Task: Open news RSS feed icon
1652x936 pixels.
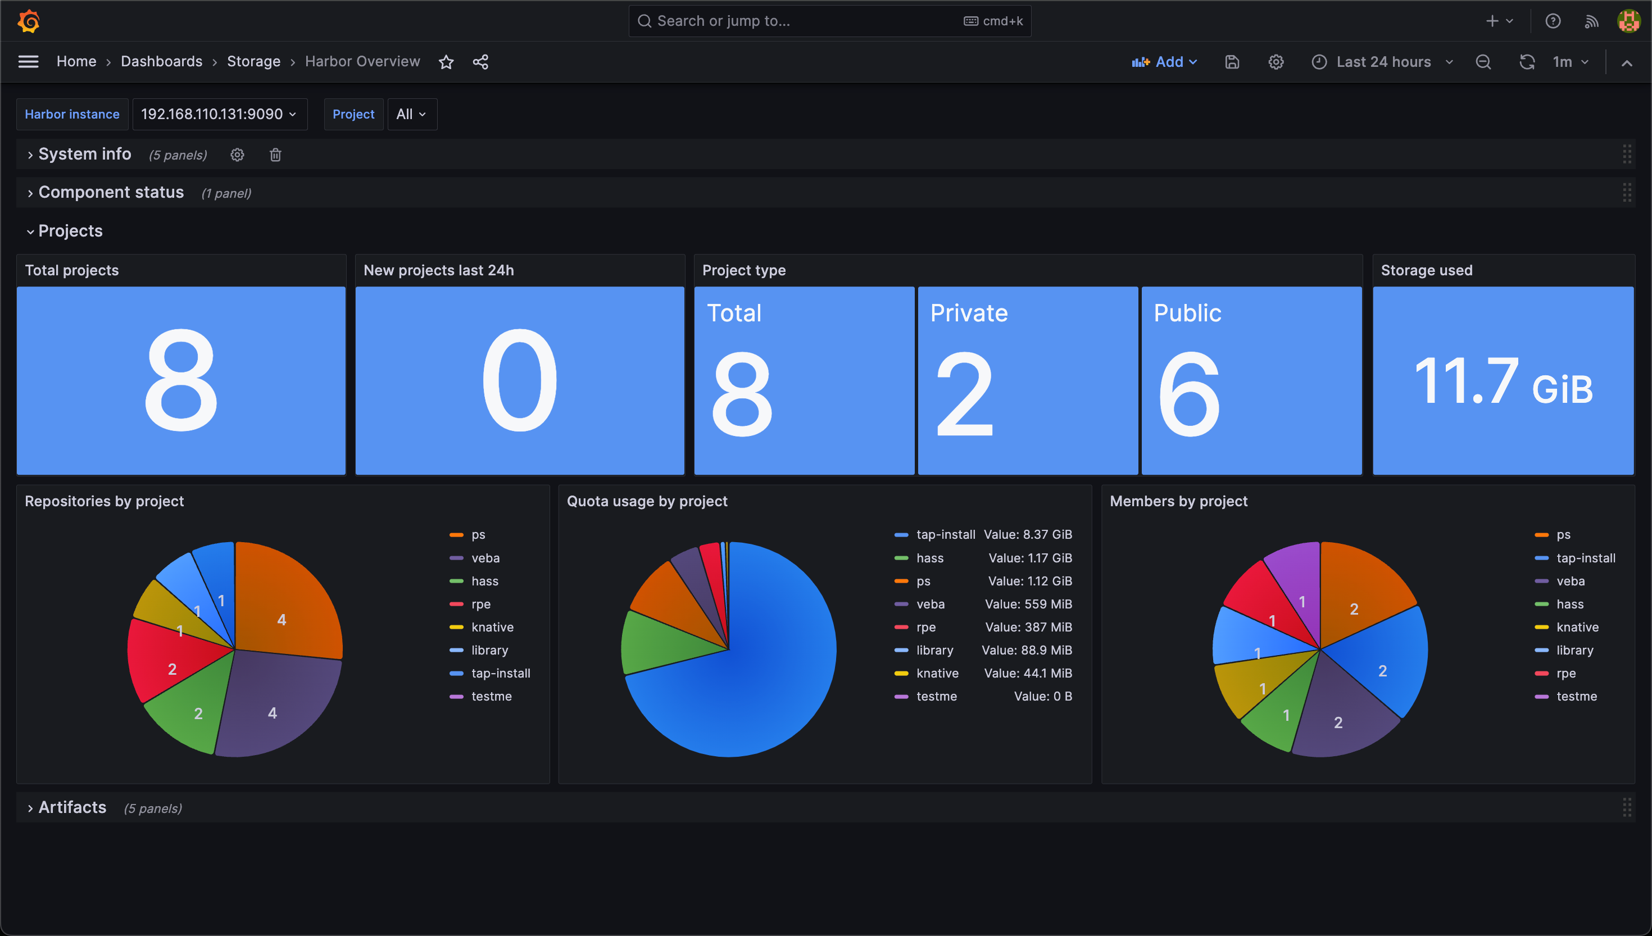Action: click(1591, 21)
